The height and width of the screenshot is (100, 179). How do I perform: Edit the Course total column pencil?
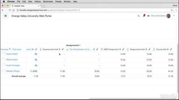point(171,49)
